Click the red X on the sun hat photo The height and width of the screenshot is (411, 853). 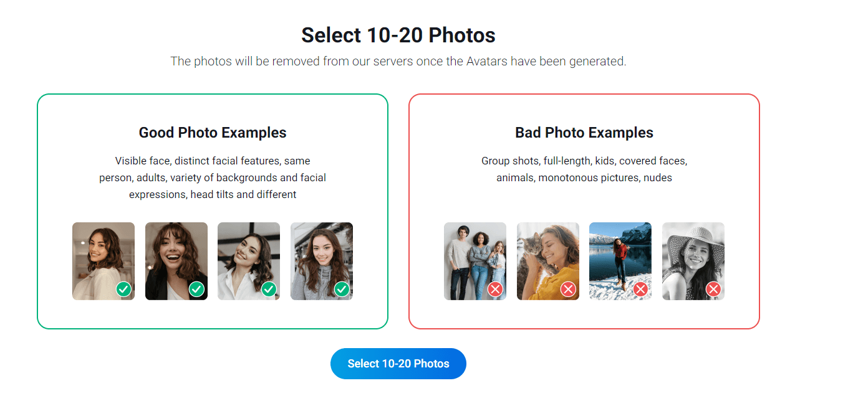(x=713, y=289)
